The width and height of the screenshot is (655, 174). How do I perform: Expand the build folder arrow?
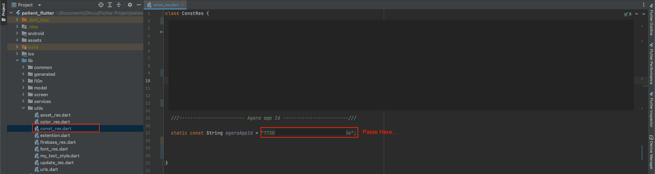coord(17,47)
